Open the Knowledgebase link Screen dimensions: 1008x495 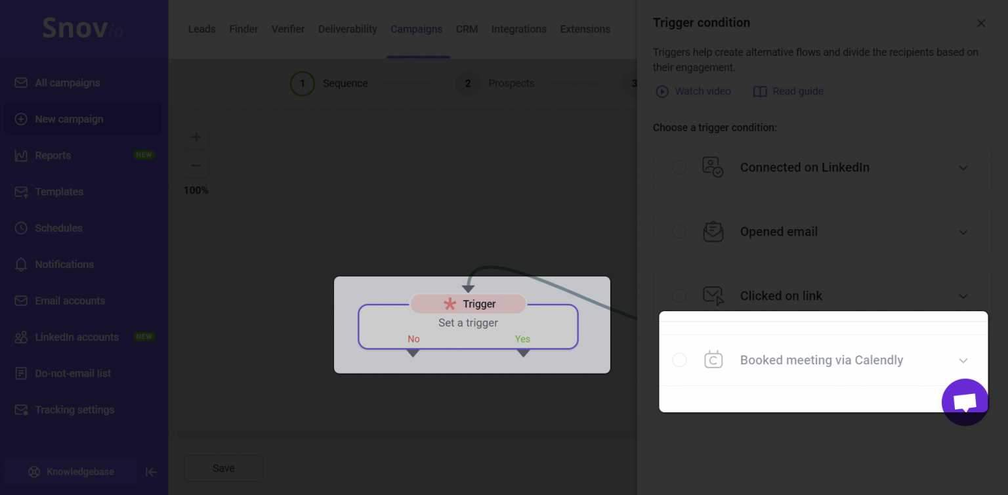click(x=71, y=472)
